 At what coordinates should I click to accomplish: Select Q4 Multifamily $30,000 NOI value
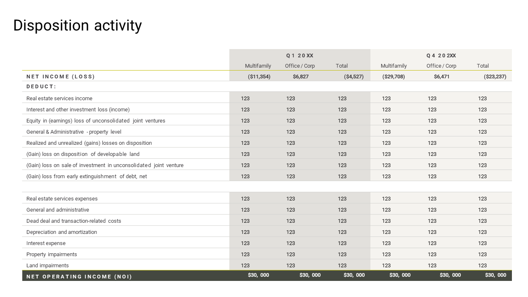coord(400,275)
